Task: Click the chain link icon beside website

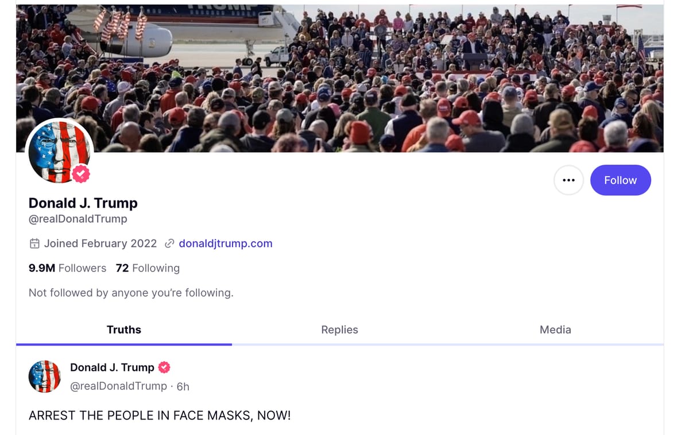Action: (x=169, y=243)
